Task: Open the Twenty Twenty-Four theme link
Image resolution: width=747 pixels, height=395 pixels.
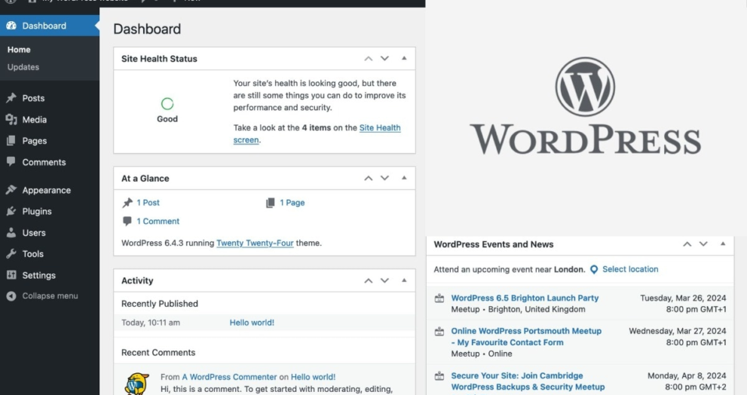Action: click(x=255, y=243)
